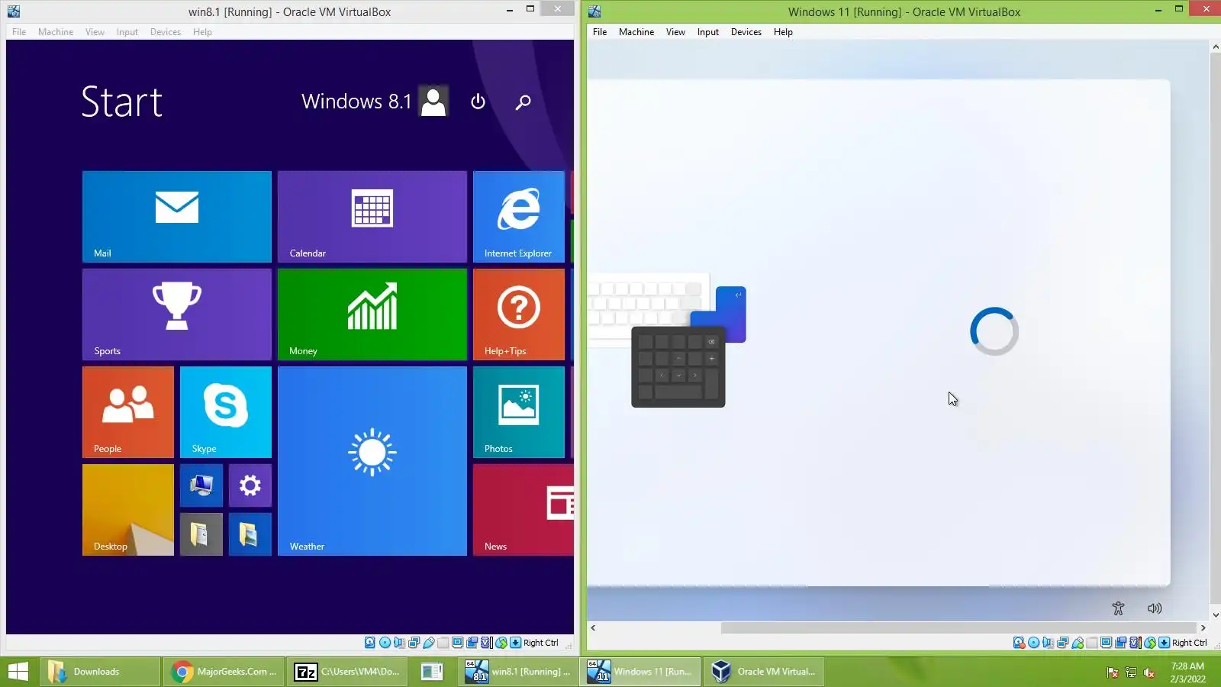The width and height of the screenshot is (1221, 687).
Task: Open the Desktop tile
Action: 128,510
